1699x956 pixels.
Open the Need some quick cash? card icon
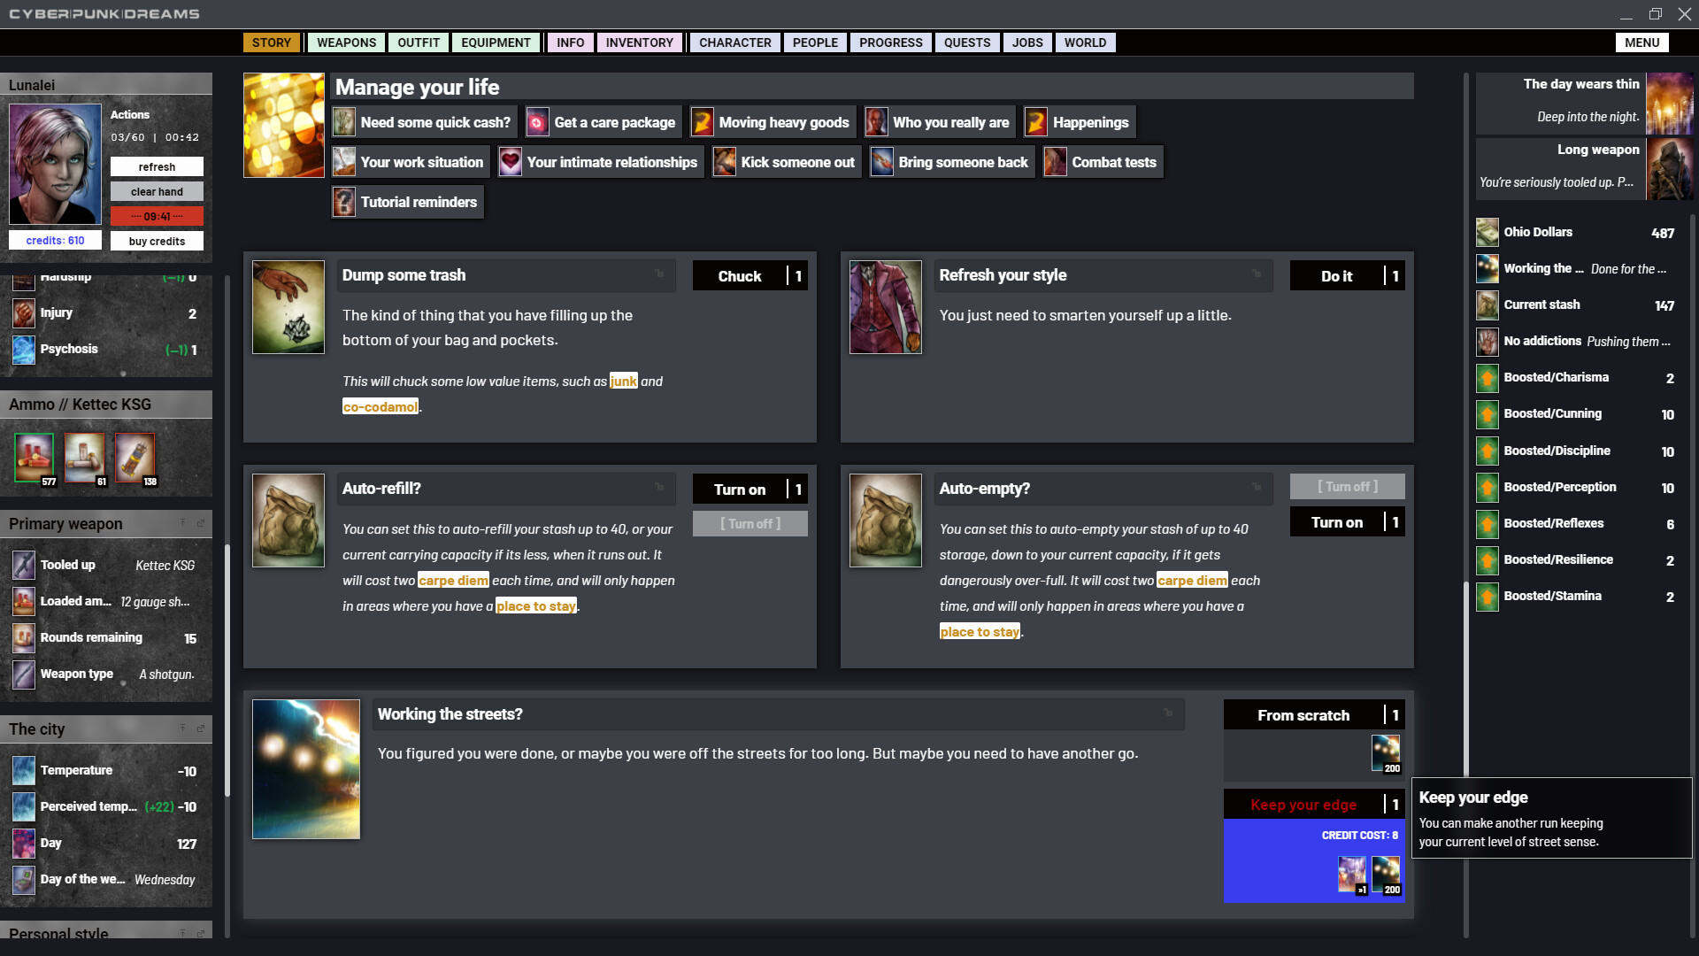tap(343, 121)
